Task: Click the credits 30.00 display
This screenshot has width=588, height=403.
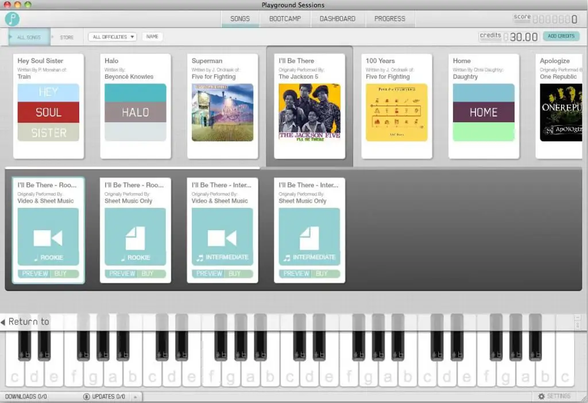Action: pos(509,36)
